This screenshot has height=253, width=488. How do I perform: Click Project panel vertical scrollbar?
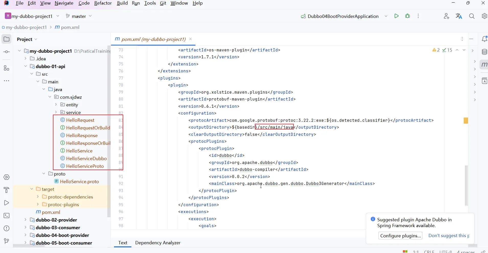coord(109,132)
